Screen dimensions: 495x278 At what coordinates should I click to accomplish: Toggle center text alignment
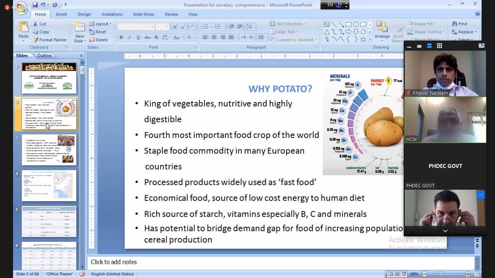214,37
